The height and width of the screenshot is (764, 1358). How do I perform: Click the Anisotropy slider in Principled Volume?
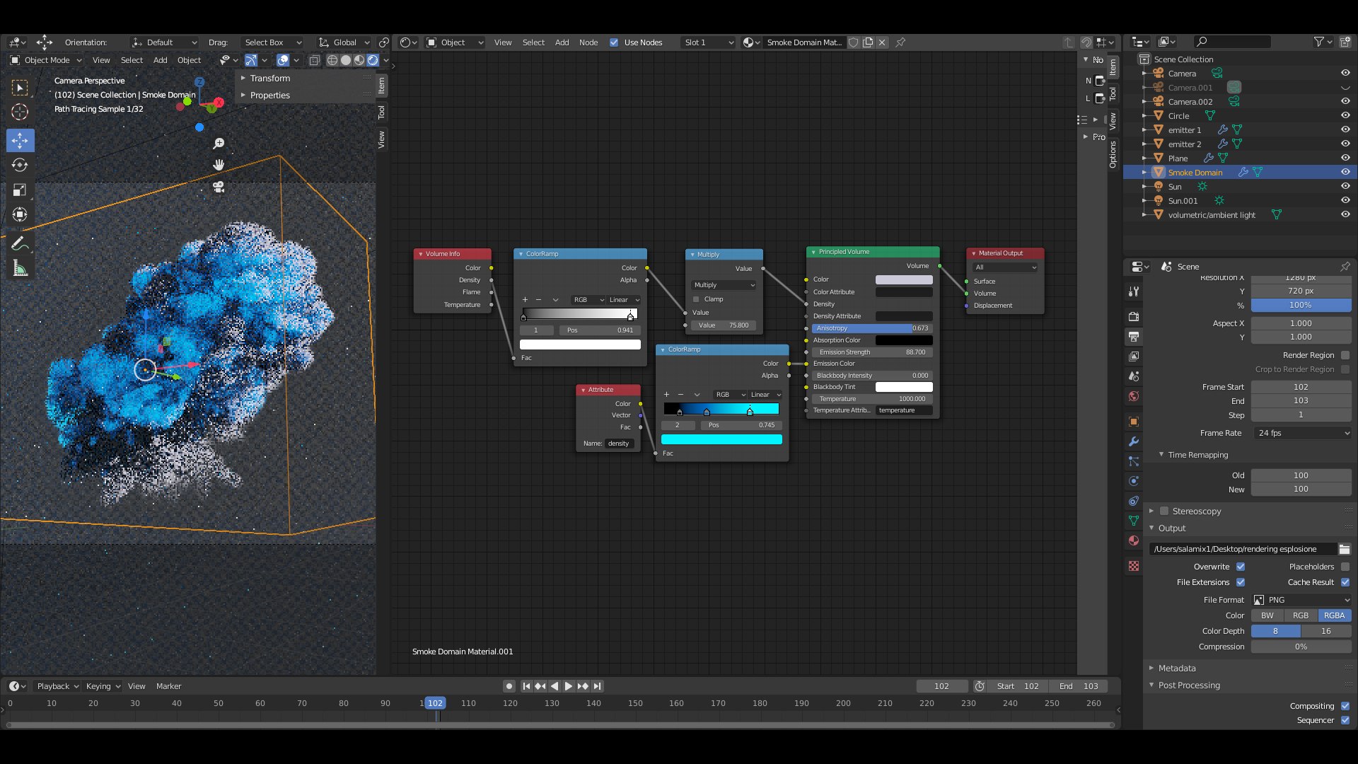click(871, 328)
